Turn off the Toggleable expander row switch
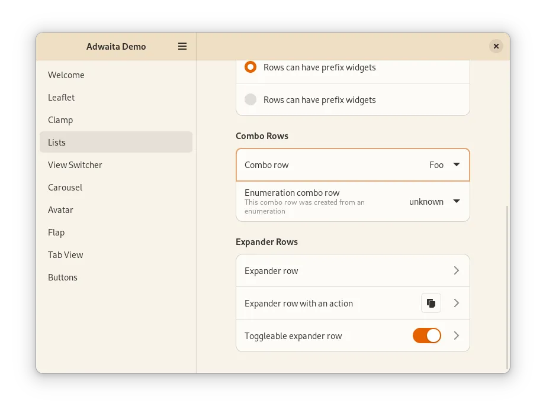The width and height of the screenshot is (546, 413). [426, 335]
